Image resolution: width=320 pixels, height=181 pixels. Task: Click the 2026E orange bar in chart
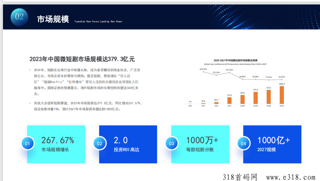pyautogui.click(x=269, y=97)
